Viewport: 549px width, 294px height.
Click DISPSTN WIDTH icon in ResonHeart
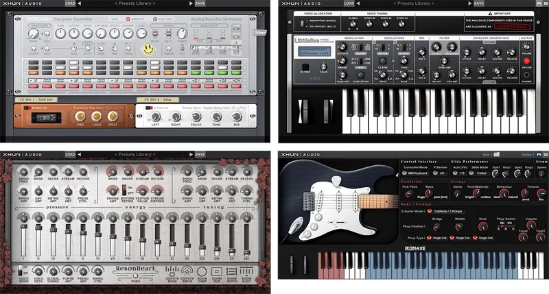187,271
